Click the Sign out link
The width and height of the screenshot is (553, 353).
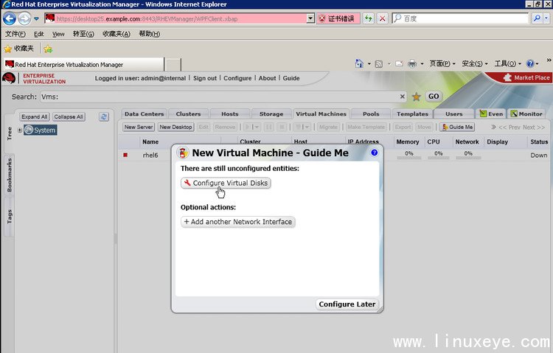205,78
